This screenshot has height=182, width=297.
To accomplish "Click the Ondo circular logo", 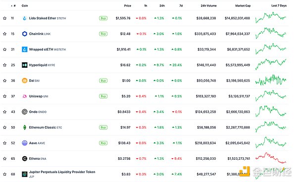I will tap(25, 112).
